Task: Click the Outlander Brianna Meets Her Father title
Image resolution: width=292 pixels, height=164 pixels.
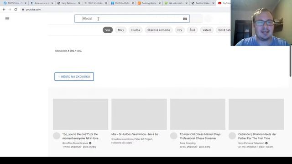Action: coord(257,136)
